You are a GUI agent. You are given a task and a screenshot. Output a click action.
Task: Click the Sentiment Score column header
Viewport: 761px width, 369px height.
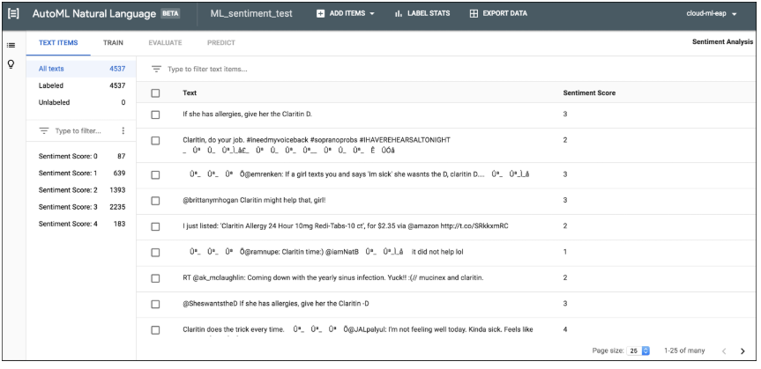point(589,93)
